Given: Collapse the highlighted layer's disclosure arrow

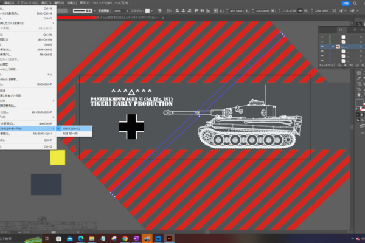Looking at the screenshot, I should (333, 47).
